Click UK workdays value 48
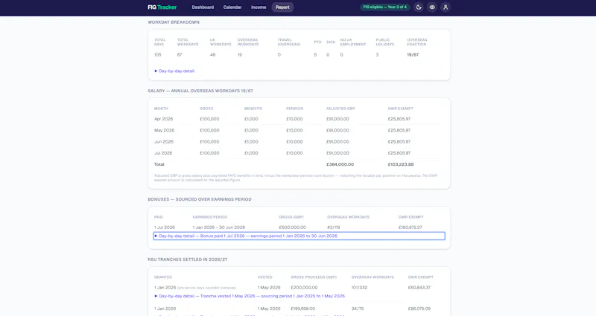 [212, 54]
